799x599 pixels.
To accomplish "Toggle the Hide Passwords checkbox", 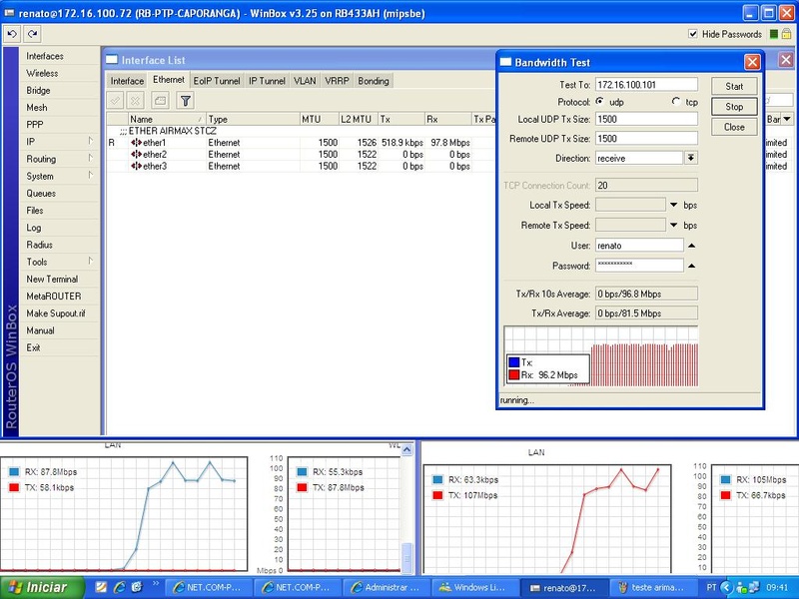I will click(694, 34).
